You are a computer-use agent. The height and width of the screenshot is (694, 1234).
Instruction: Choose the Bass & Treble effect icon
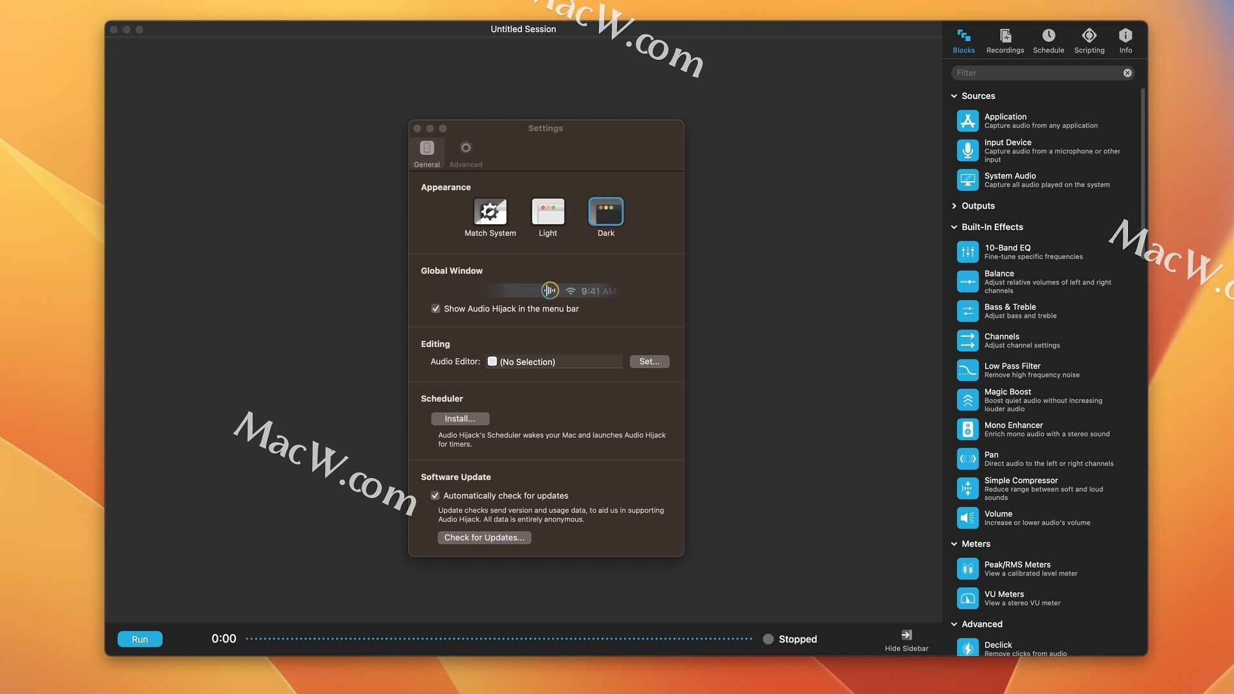967,311
